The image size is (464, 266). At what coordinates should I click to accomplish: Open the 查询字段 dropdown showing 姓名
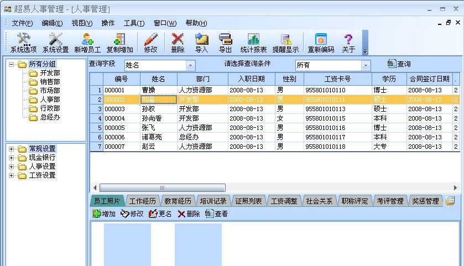(190, 65)
